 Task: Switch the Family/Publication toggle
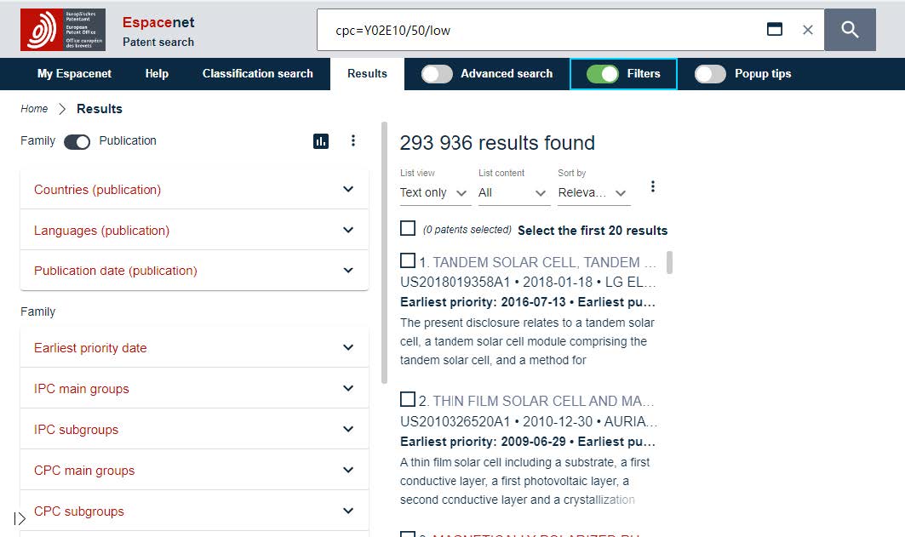pyautogui.click(x=77, y=141)
